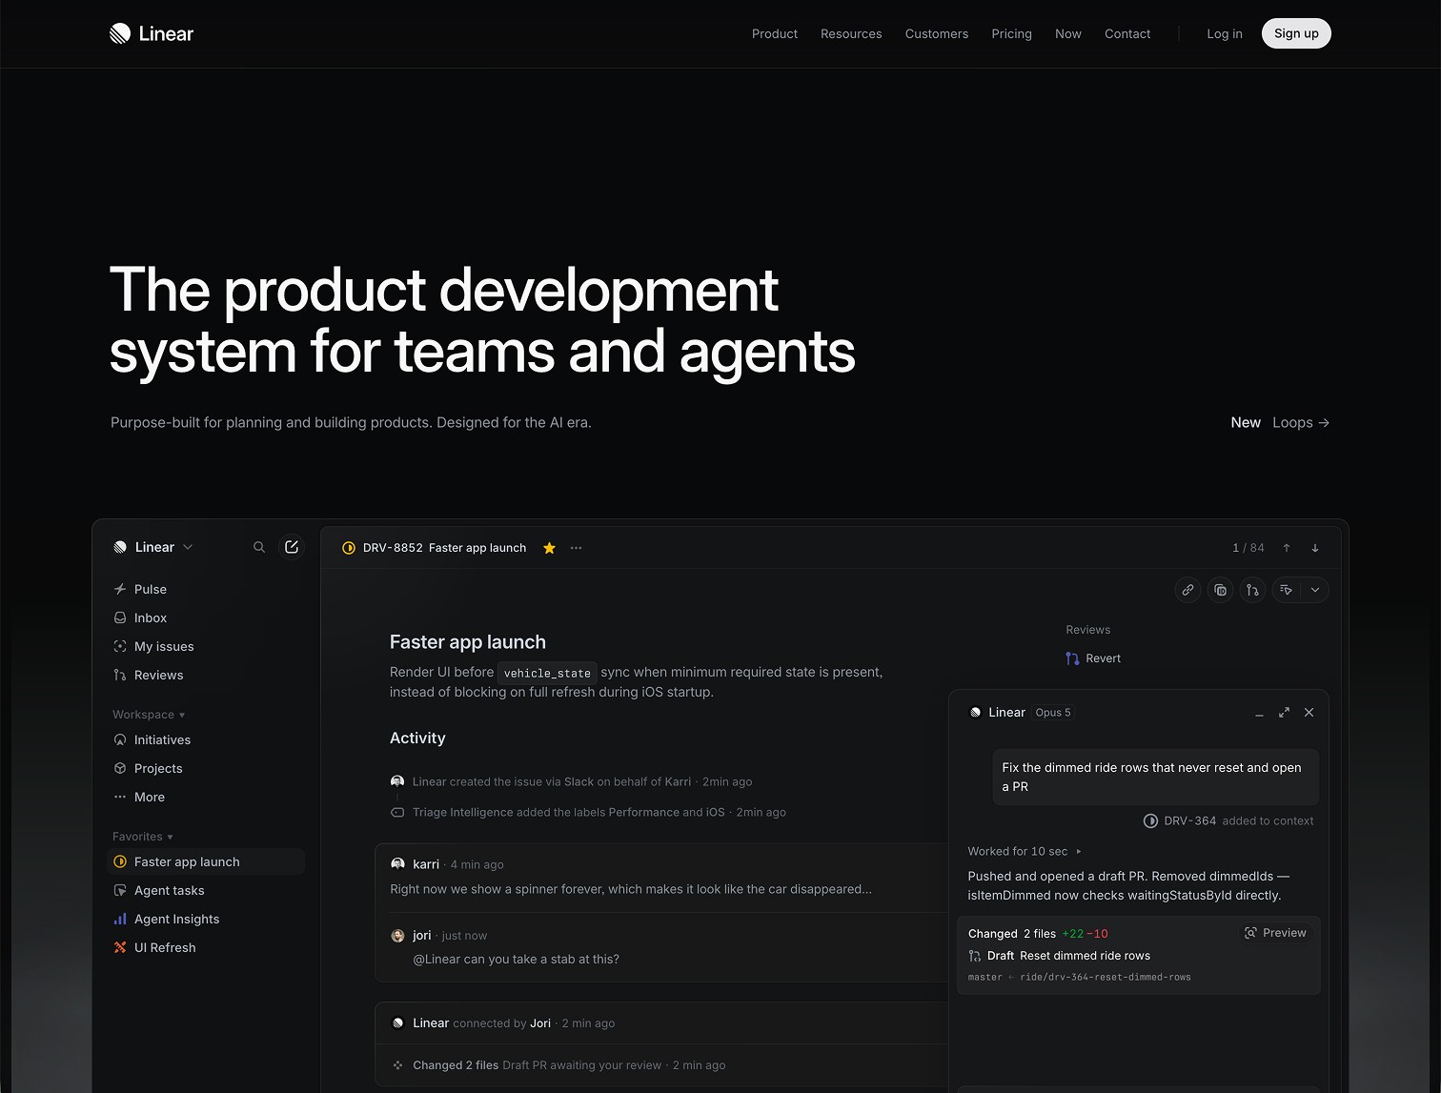
Task: Click the orange UI Refresh icon
Action: coord(120,947)
